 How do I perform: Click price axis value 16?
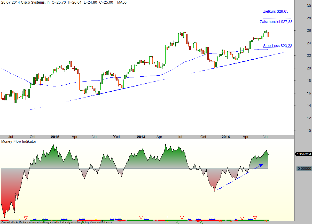(309, 93)
